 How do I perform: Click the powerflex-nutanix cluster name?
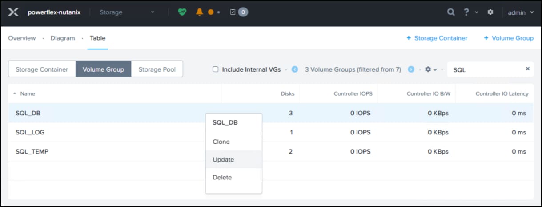[x=54, y=12]
